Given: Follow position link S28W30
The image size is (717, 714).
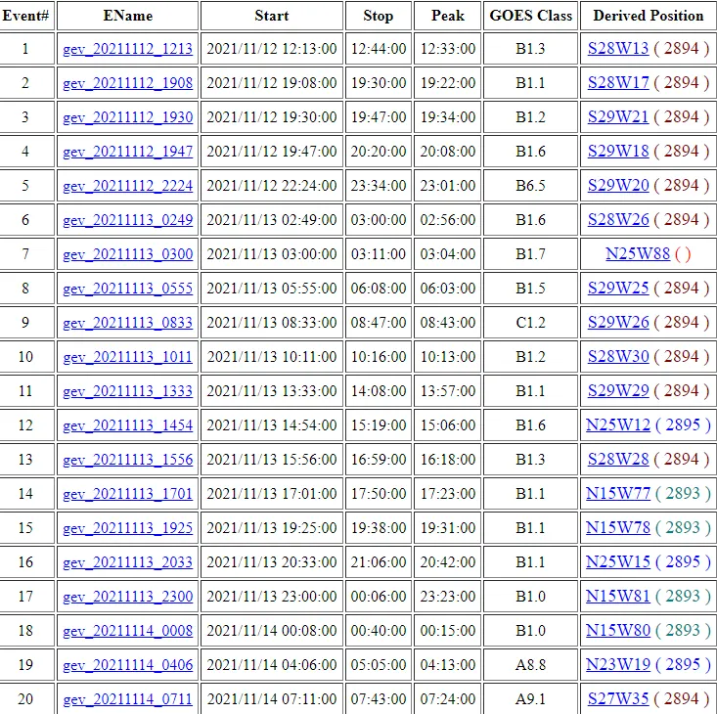Looking at the screenshot, I should point(618,357).
